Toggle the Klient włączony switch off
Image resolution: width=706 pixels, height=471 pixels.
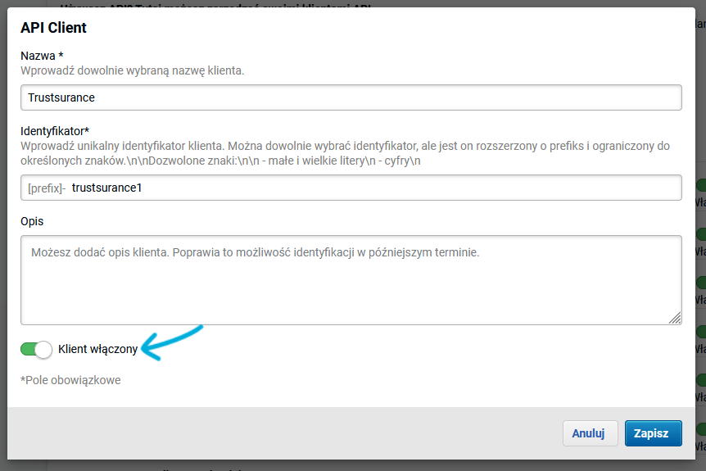pyautogui.click(x=36, y=349)
